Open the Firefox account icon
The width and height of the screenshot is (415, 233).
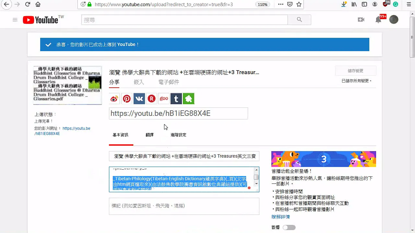coord(375,5)
